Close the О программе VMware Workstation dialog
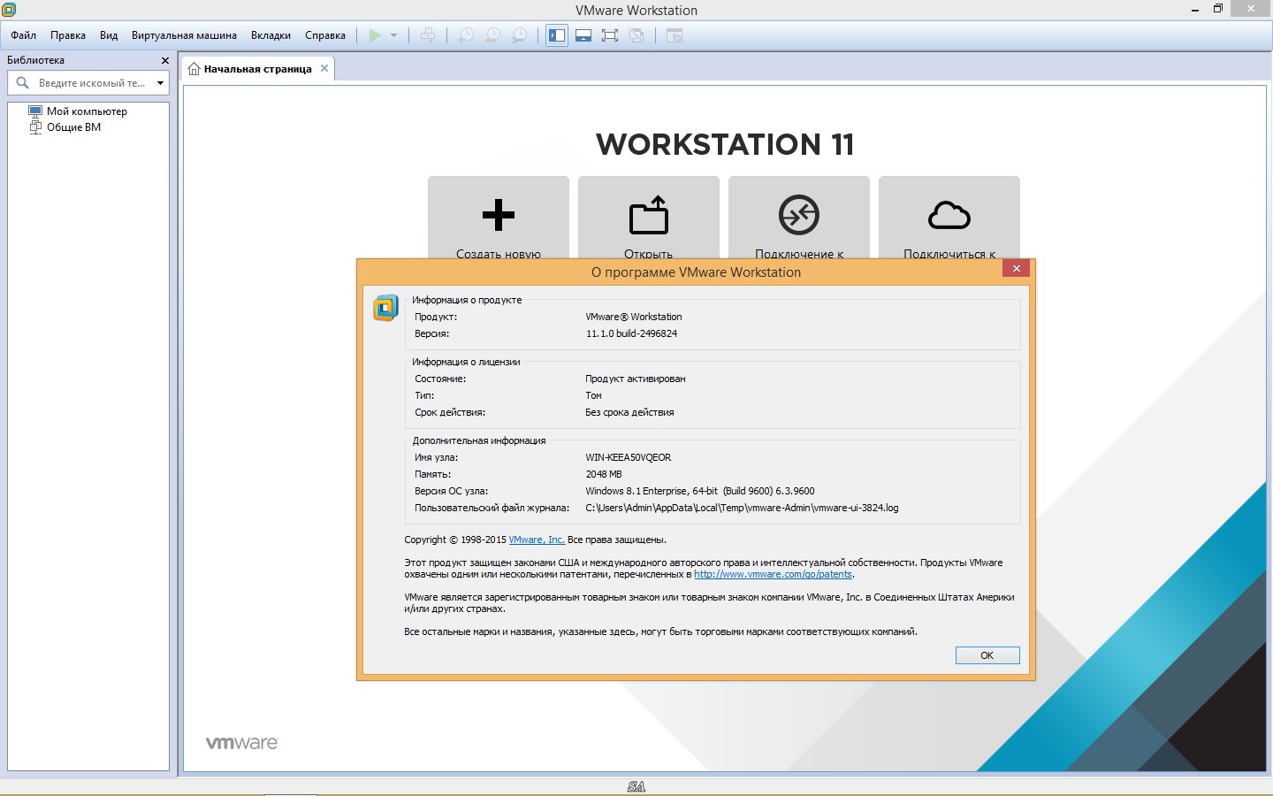Screen dimensions: 1273x796 tap(1017, 268)
